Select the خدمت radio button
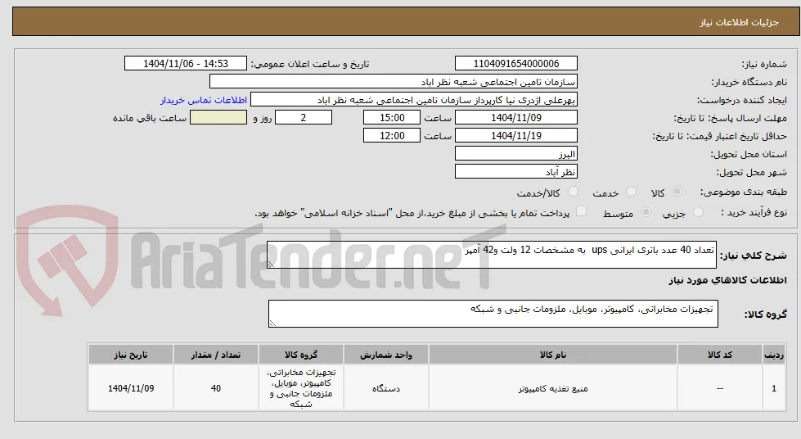The image size is (801, 439). coord(632,192)
